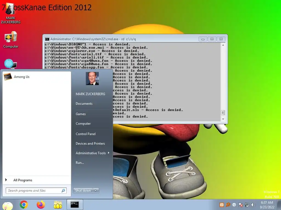
Task: Click the line mentioning Fonts\arial.ttf
Action: tap(95, 54)
